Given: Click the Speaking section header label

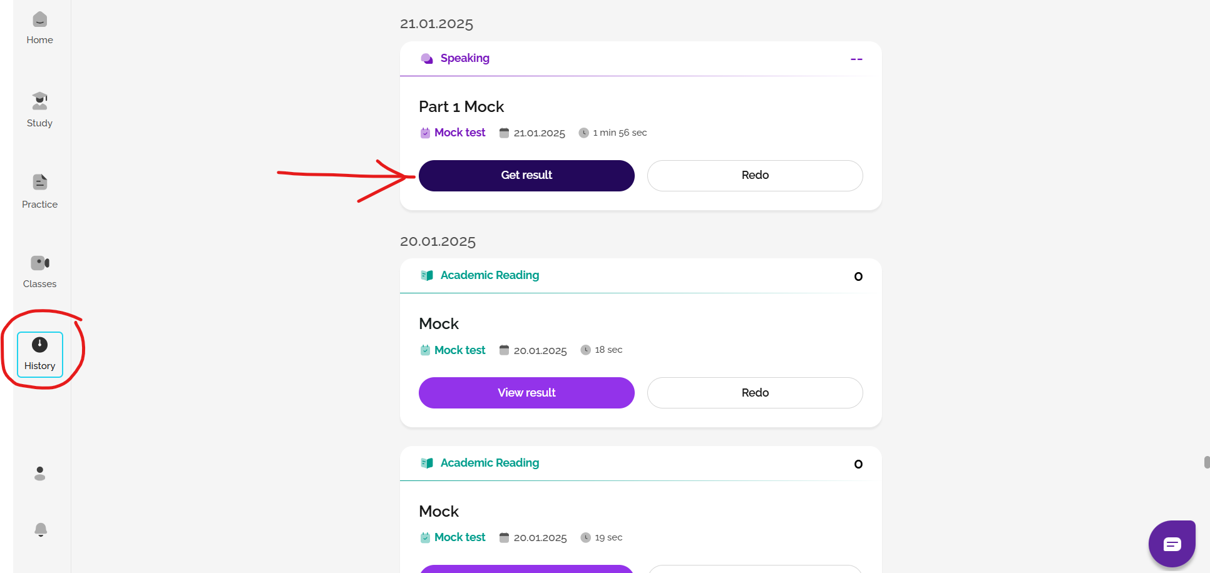Looking at the screenshot, I should pos(465,58).
